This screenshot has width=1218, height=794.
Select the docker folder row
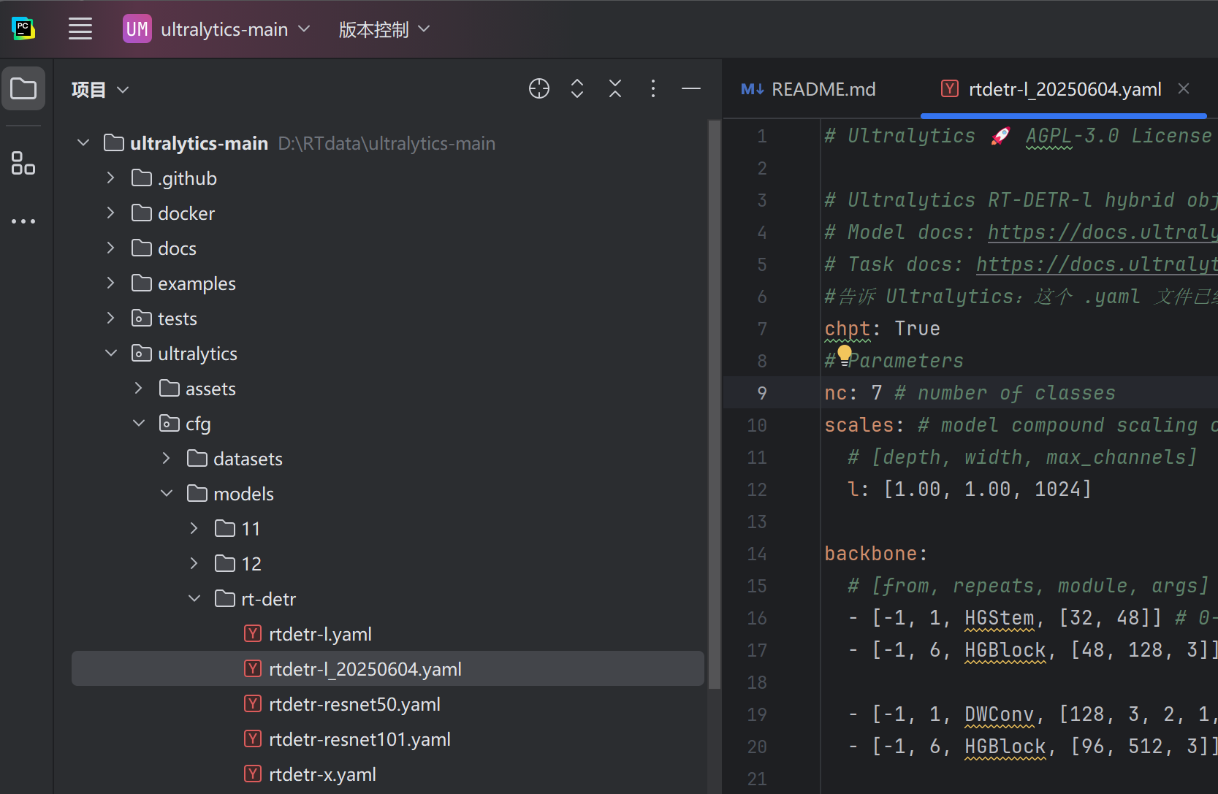(388, 213)
